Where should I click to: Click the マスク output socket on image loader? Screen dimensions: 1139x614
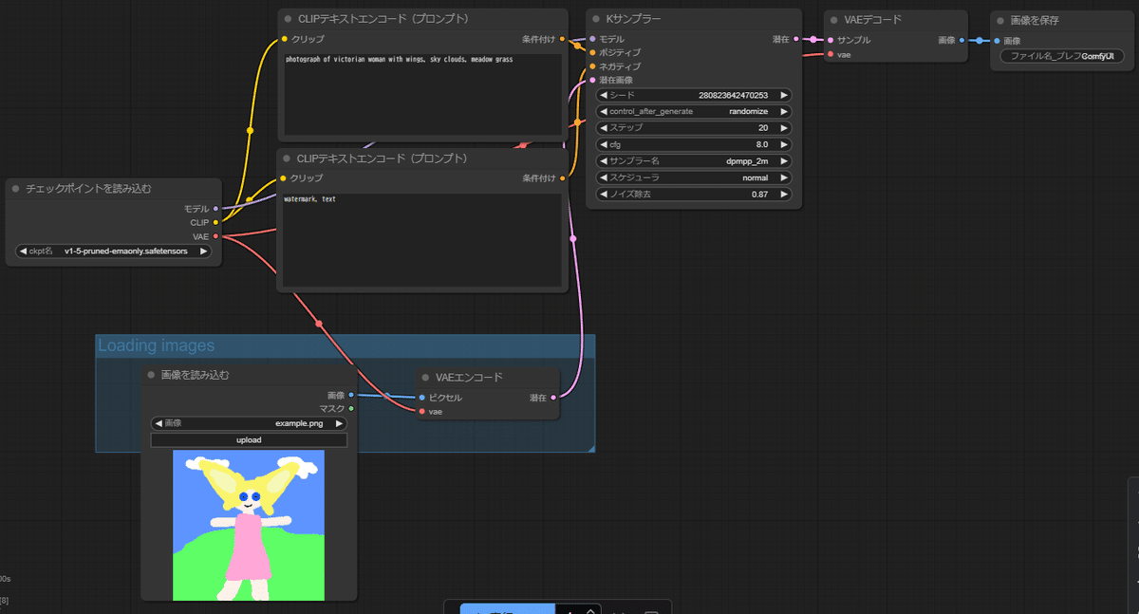[351, 409]
